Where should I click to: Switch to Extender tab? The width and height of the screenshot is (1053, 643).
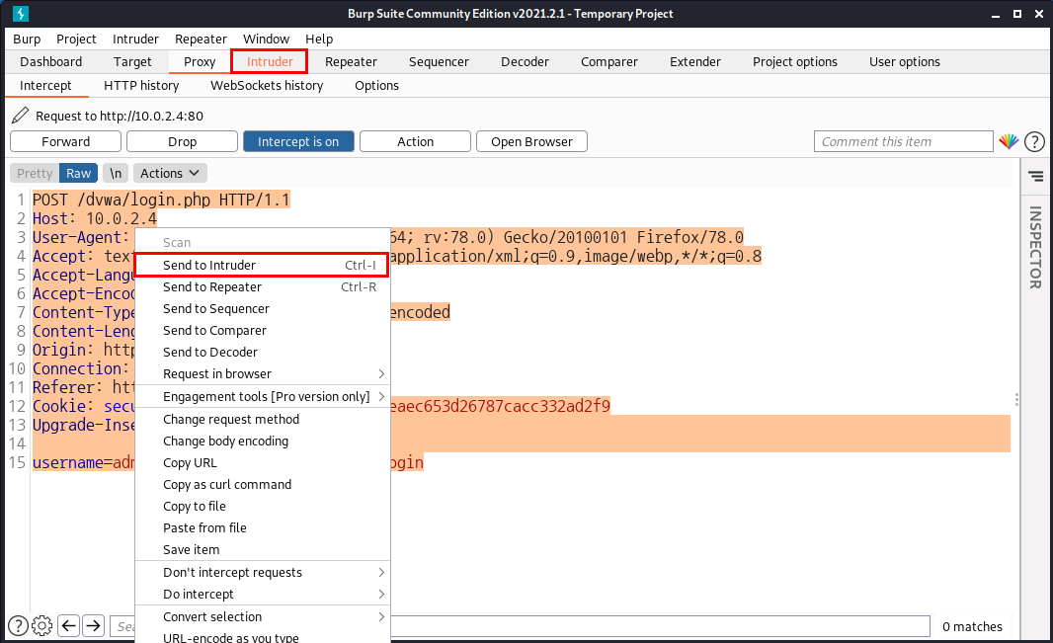coord(695,62)
